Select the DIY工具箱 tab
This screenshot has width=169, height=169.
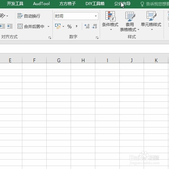click(95, 4)
